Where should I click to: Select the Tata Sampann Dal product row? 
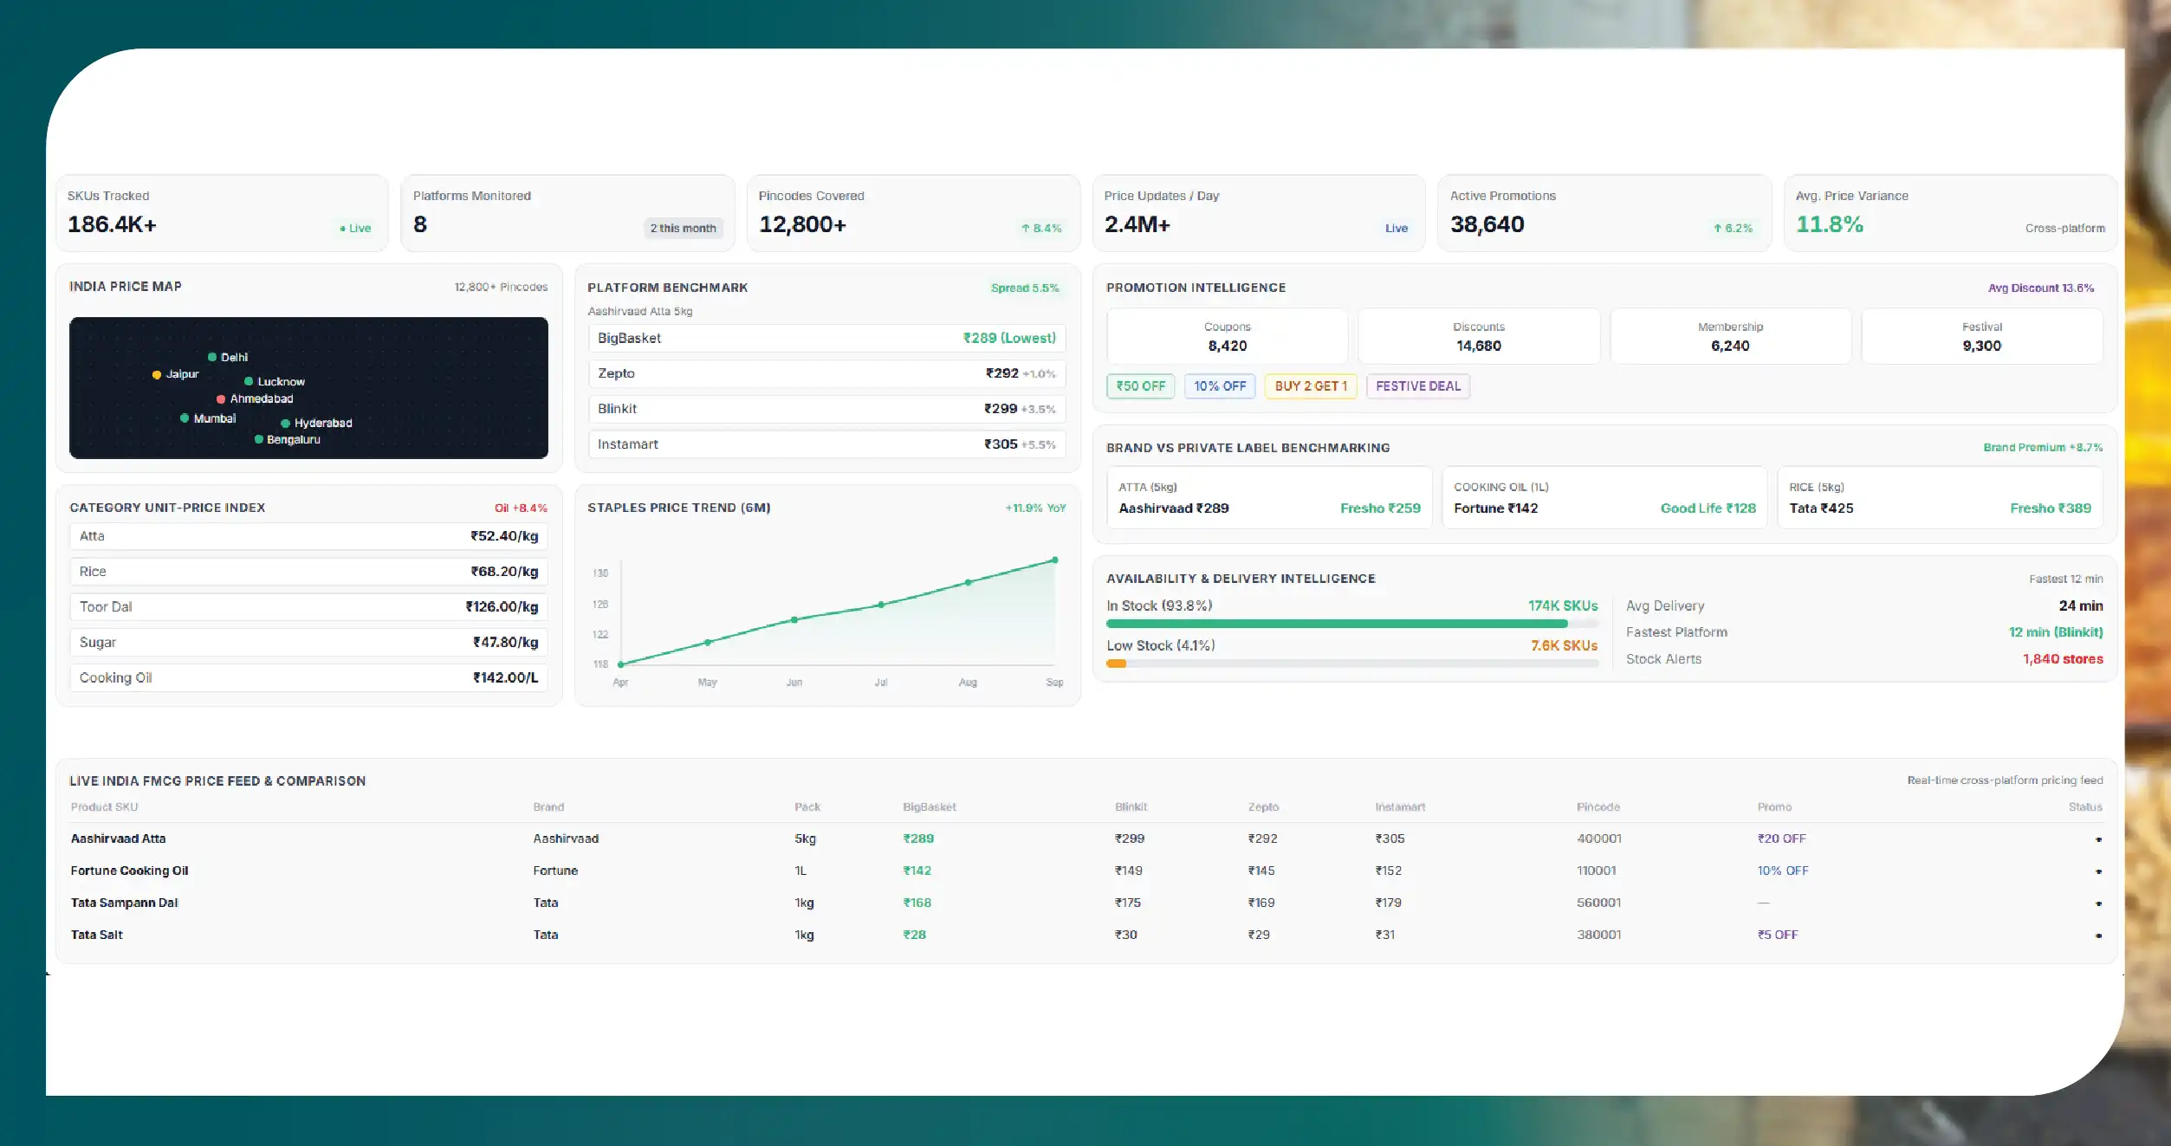click(x=1086, y=903)
